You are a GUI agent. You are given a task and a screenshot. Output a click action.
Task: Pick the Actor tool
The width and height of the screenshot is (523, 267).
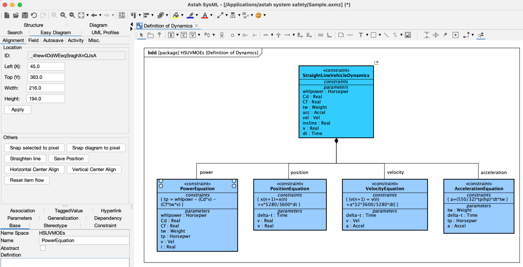pyautogui.click(x=222, y=35)
